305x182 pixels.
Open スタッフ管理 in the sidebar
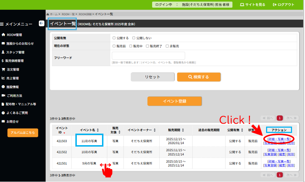pos(15,52)
